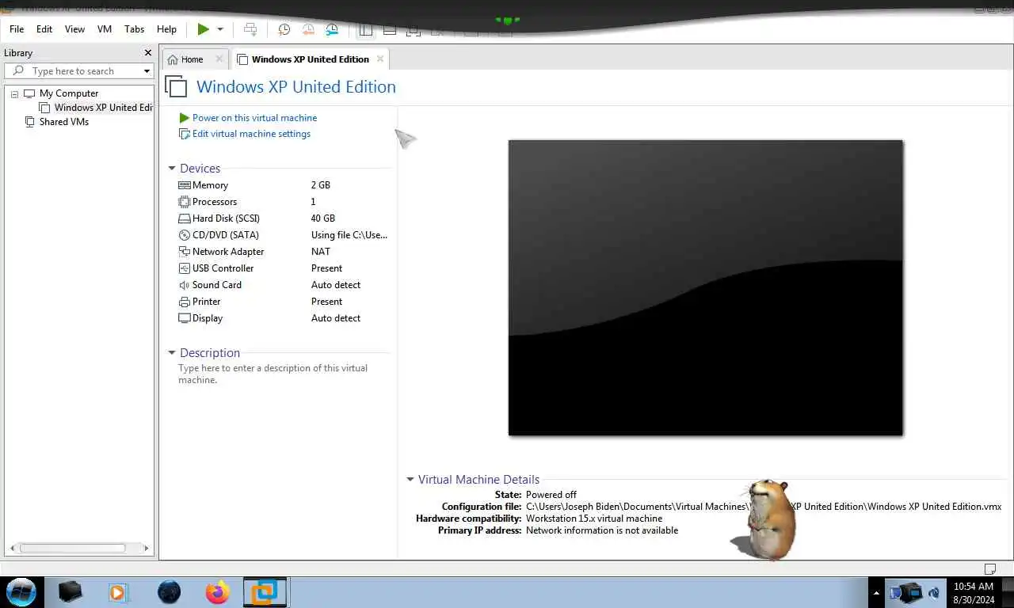Open the power options dropdown arrow
The height and width of the screenshot is (608, 1014).
click(x=220, y=29)
